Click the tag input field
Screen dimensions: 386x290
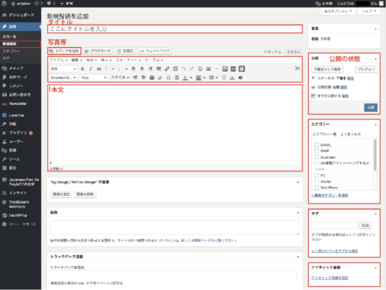coord(334,225)
